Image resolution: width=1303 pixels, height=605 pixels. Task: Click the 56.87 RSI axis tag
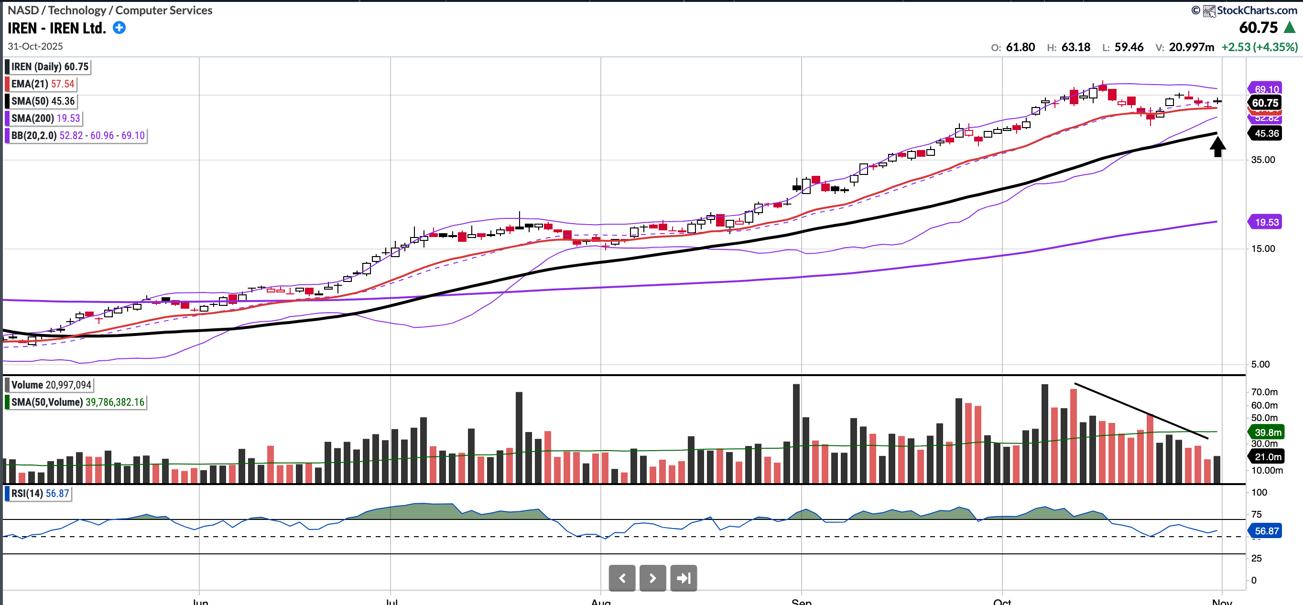[x=1266, y=530]
